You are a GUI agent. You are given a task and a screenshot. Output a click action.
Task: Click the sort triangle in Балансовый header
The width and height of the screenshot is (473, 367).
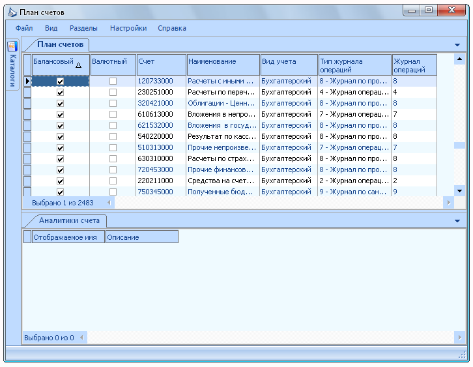pyautogui.click(x=78, y=65)
